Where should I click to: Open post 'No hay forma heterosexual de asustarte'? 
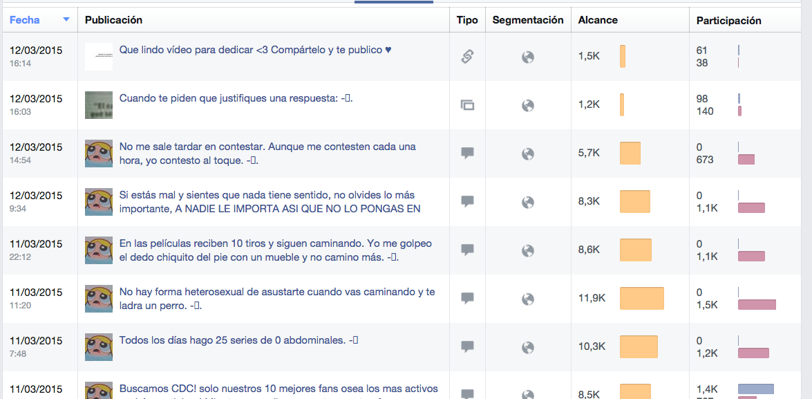tap(277, 299)
